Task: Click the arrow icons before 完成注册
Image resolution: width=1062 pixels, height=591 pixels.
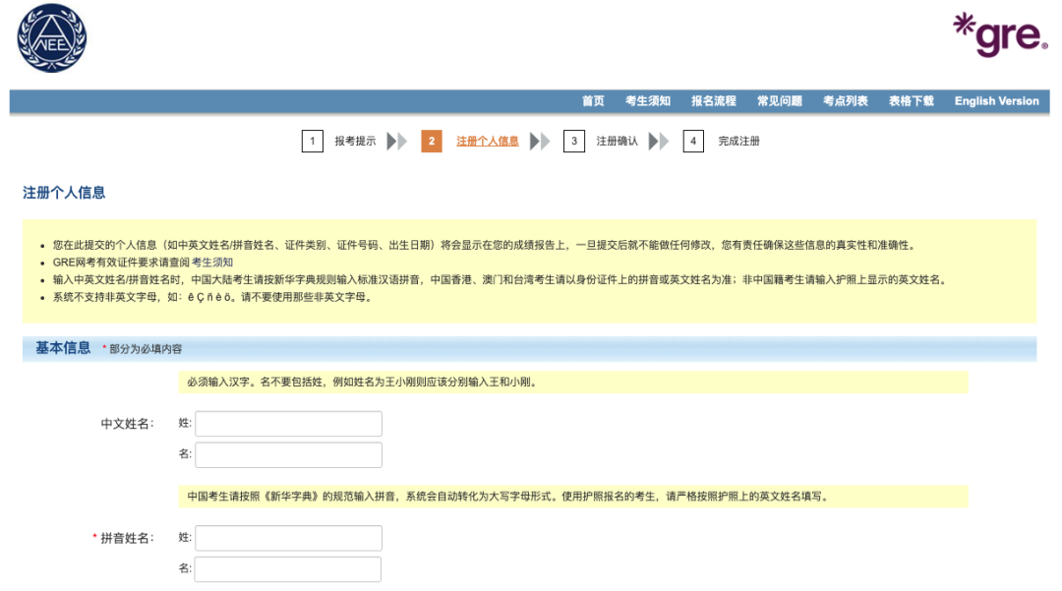Action: point(660,140)
